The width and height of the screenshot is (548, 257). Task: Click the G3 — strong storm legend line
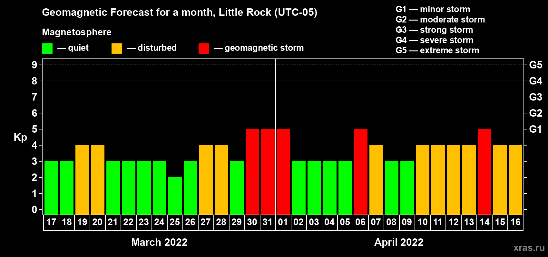click(434, 30)
